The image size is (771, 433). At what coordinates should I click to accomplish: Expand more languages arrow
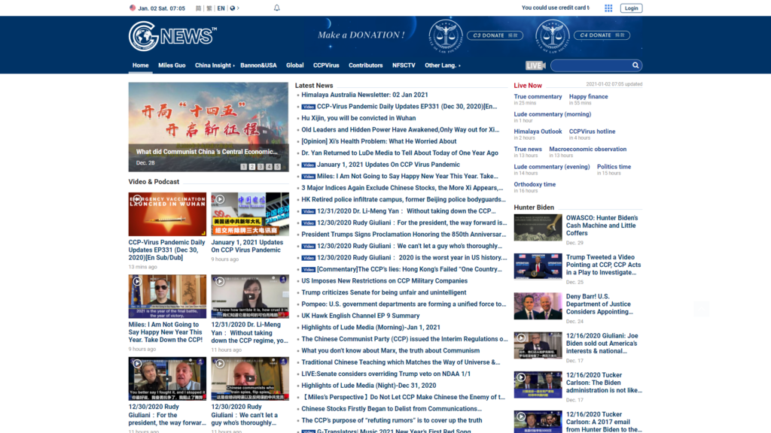click(239, 8)
